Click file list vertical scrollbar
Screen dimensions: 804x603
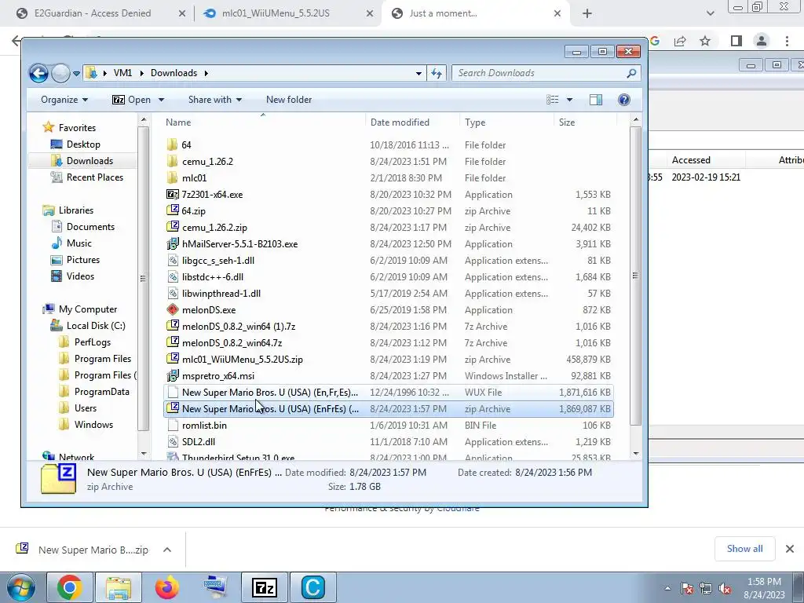(x=635, y=276)
